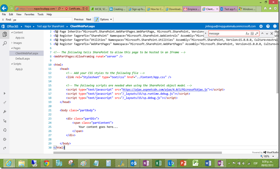Open Chrome from the taskbar
The width and height of the screenshot is (280, 169).
click(x=46, y=163)
